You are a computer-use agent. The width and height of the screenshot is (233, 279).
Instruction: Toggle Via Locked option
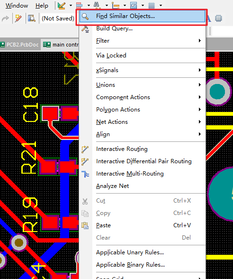142,56
